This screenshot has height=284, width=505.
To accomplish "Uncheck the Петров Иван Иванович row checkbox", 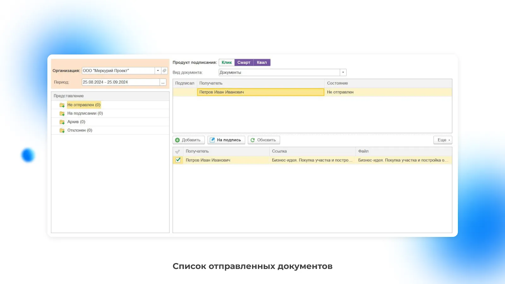I will tap(178, 160).
